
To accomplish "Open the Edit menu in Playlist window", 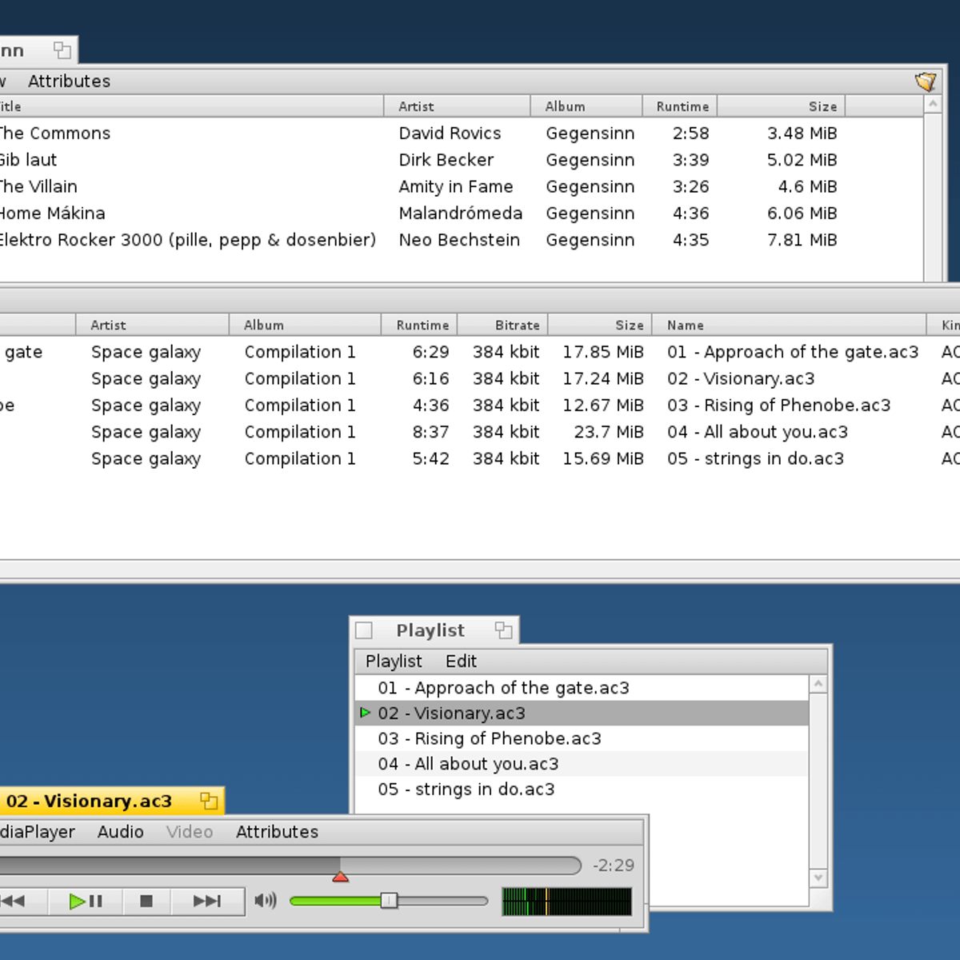I will click(461, 662).
